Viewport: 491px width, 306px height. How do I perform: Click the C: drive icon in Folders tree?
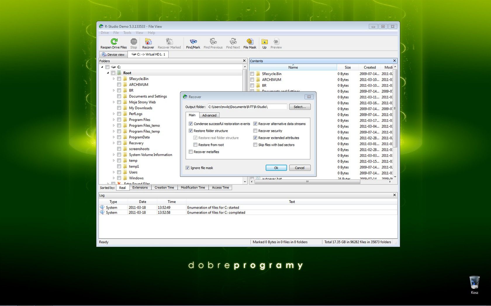[x=113, y=67]
